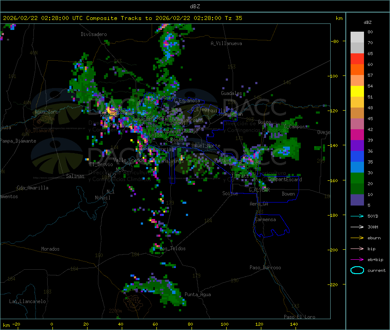Click the 'dBZ' heading above the color scale
This screenshot has height=330, width=390.
(x=367, y=23)
